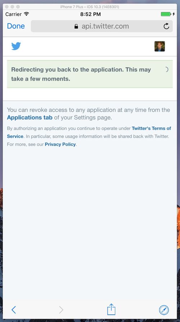Open page in Safari via compass icon
The width and height of the screenshot is (180, 322).
(x=164, y=310)
